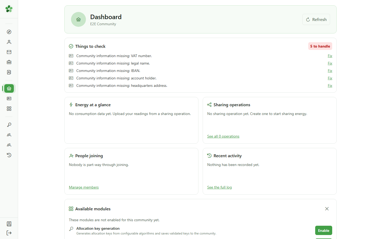Enable the Allocation key generation module
Screen dimensions: 383x239
point(324,231)
